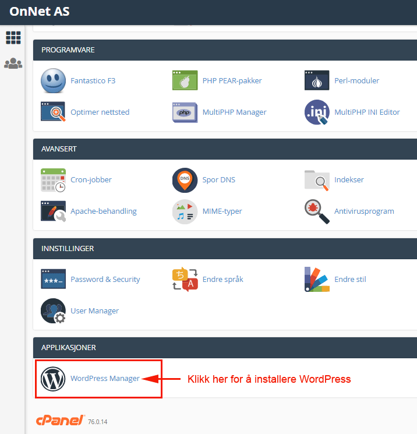Click the OnNet AS header title

39,12
